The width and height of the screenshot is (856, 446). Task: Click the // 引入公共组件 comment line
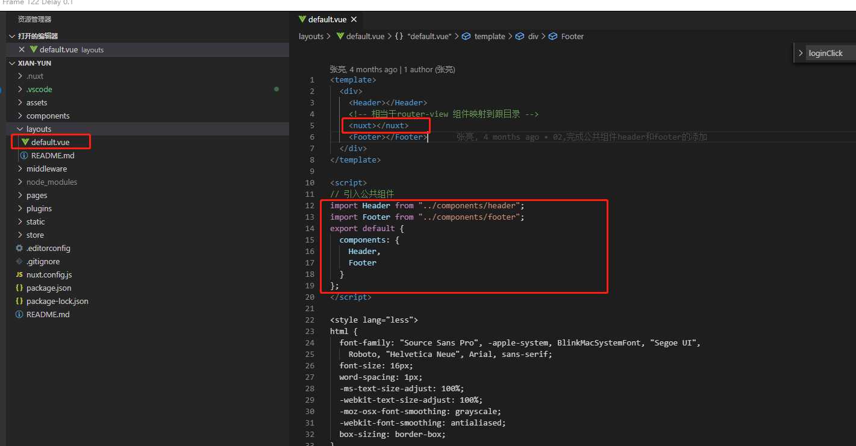[x=362, y=194]
